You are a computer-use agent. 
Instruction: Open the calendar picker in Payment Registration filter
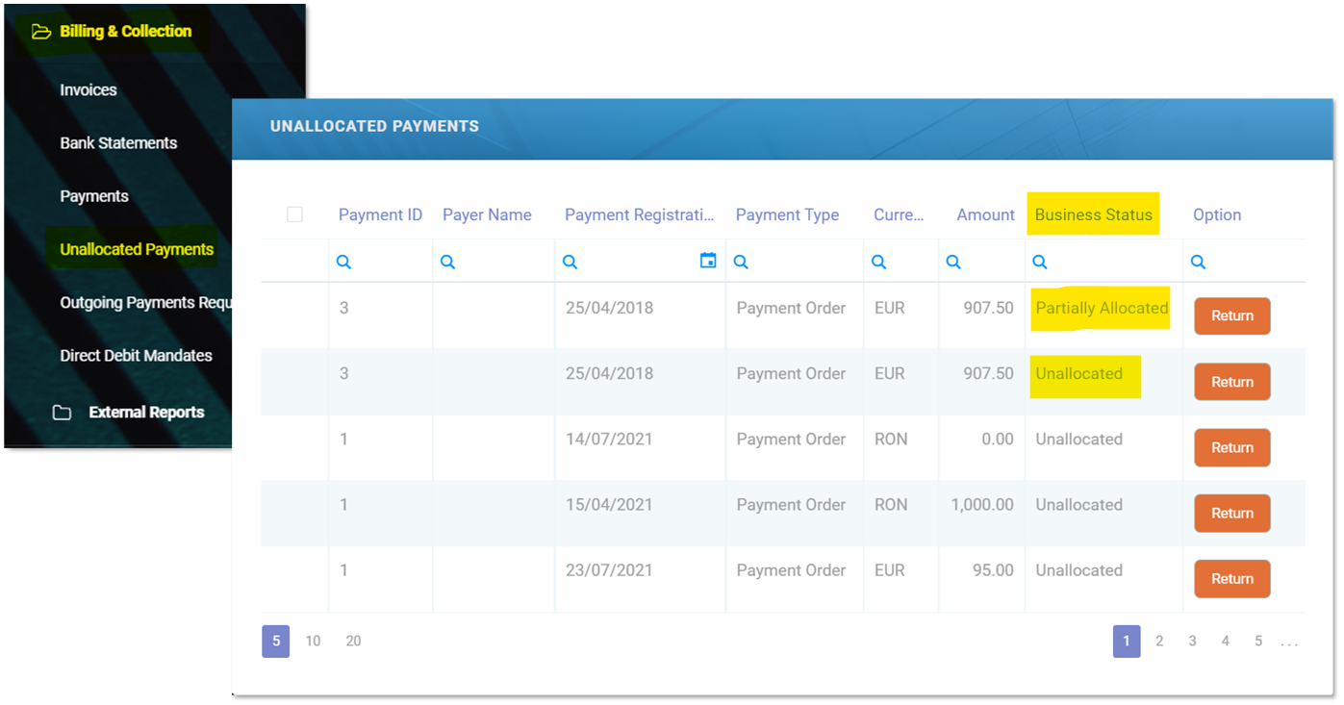(x=708, y=261)
